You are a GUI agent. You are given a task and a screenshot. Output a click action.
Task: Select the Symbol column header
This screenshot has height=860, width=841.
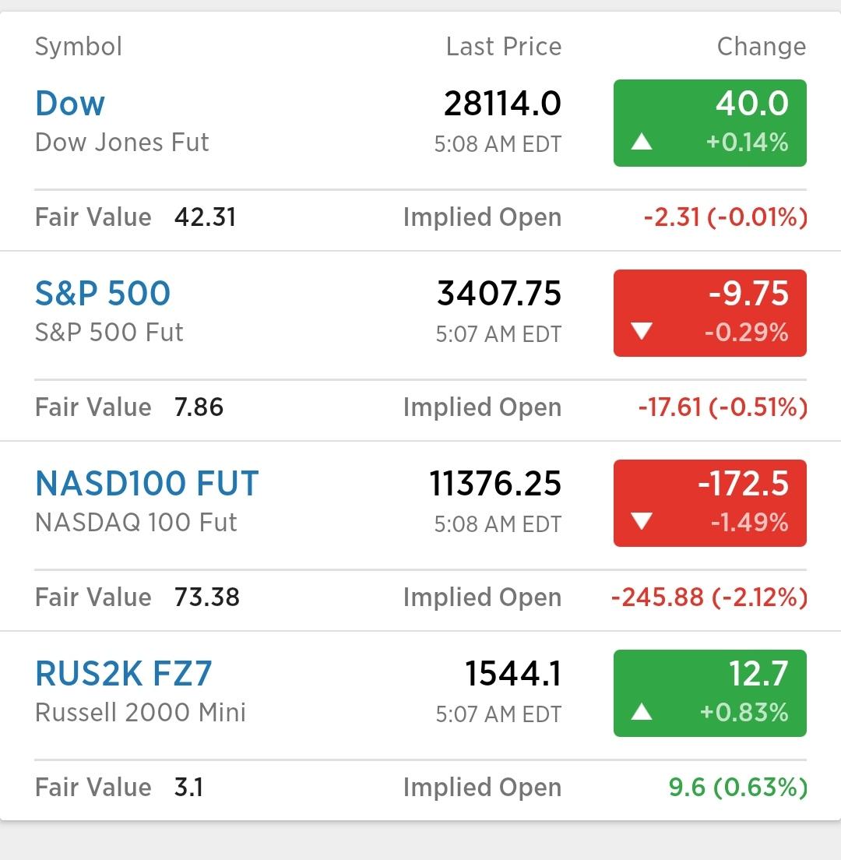(79, 47)
